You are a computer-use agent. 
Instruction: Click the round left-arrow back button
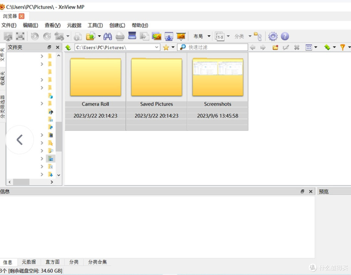point(20,140)
